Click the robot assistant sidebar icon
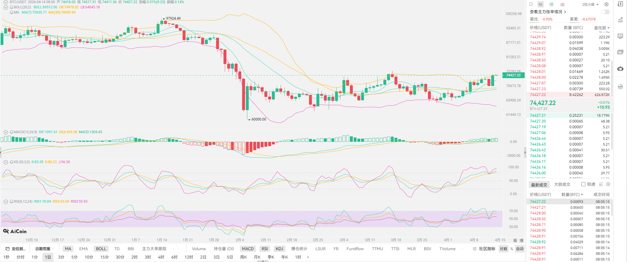627x262 pixels. tap(620, 69)
